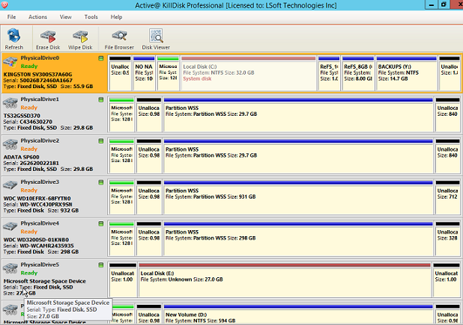
Task: Select trailing Unallocated 840 block on PhysicalDrive1
Action: point(448,114)
